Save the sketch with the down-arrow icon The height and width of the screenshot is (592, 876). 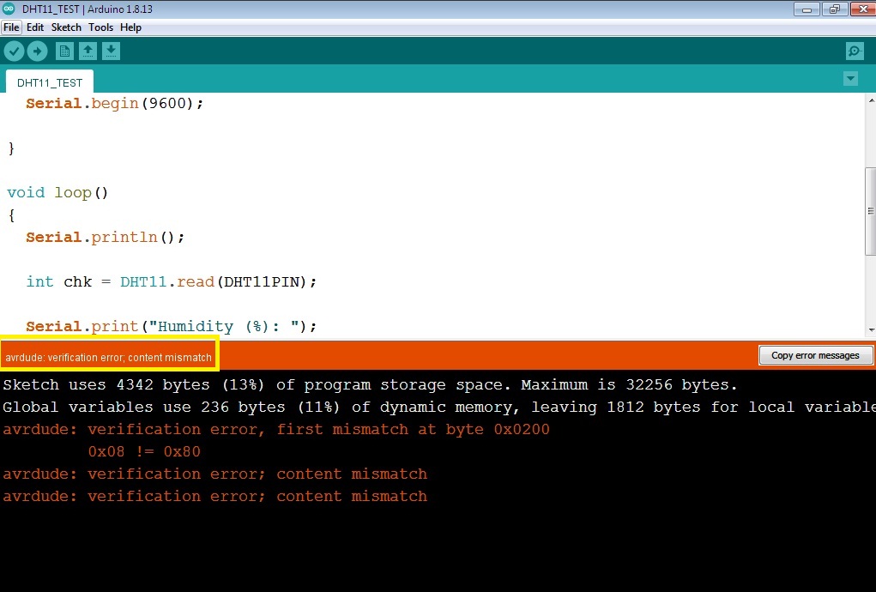[112, 51]
